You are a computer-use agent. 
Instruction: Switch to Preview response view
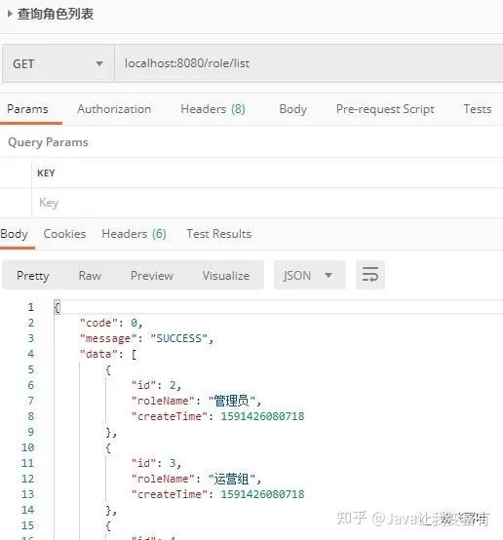(152, 276)
